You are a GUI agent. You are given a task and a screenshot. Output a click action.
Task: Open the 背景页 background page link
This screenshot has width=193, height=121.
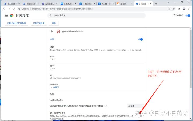[56, 87]
